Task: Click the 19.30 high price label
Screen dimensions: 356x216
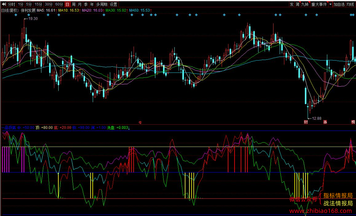Action: 33,18
